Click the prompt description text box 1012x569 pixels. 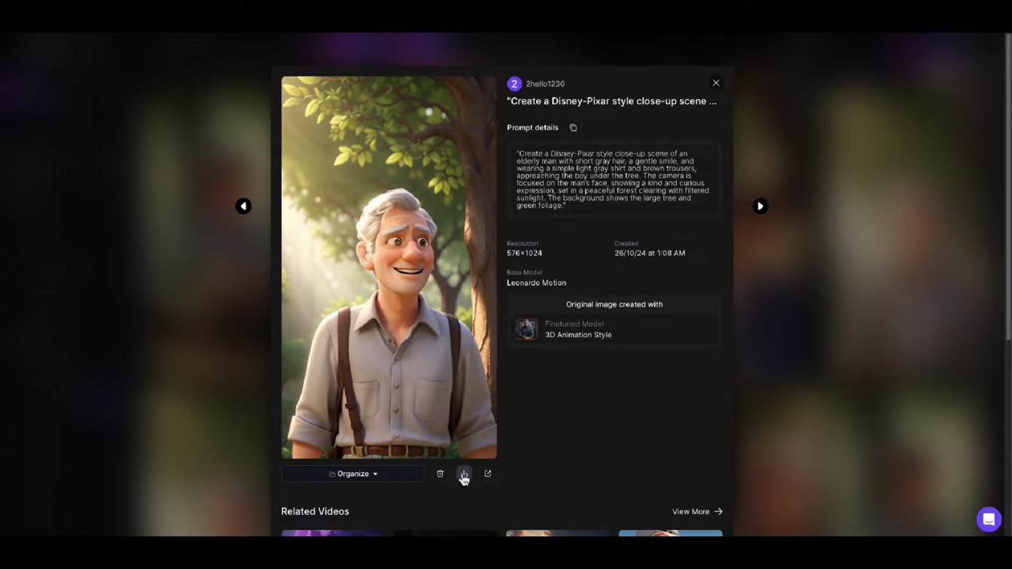pyautogui.click(x=614, y=179)
